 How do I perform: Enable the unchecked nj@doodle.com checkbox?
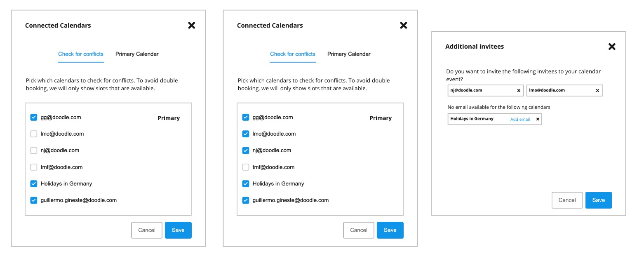pos(34,150)
